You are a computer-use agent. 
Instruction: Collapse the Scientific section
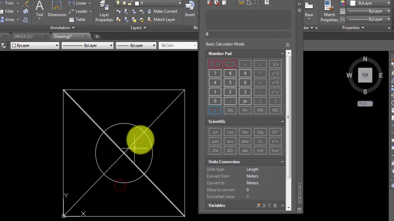[282, 122]
